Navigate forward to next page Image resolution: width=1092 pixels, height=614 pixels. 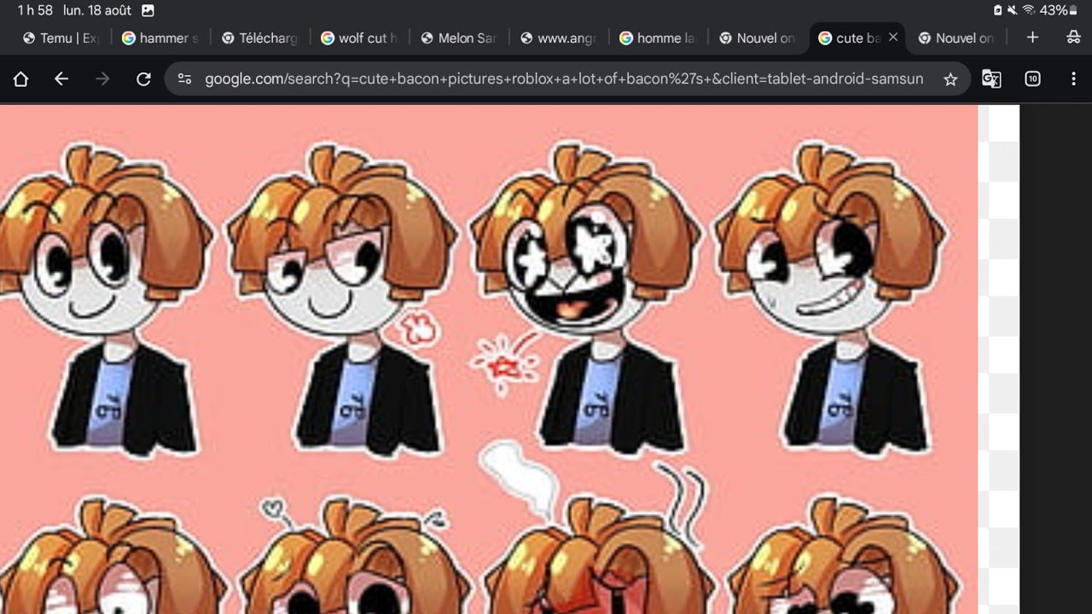102,79
